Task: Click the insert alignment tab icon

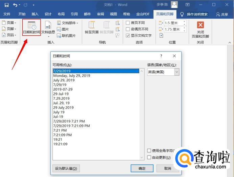Action: click(x=161, y=35)
